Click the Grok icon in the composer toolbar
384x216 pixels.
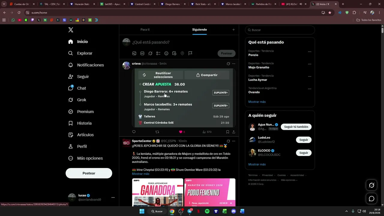(150, 53)
